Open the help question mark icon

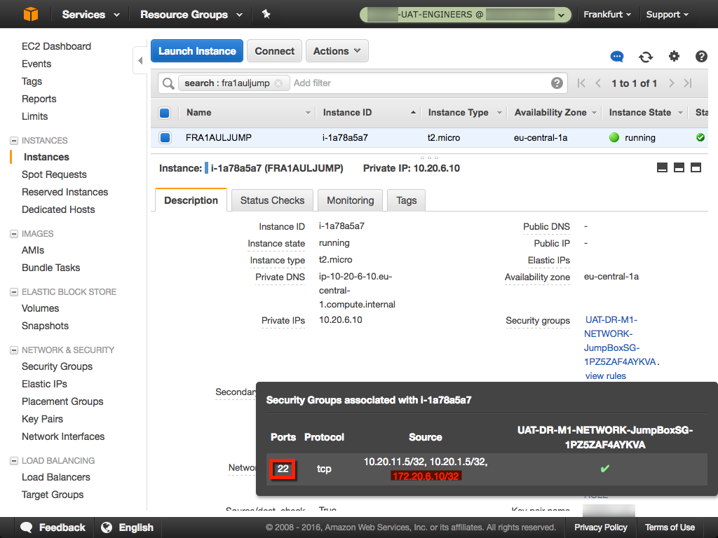(701, 56)
